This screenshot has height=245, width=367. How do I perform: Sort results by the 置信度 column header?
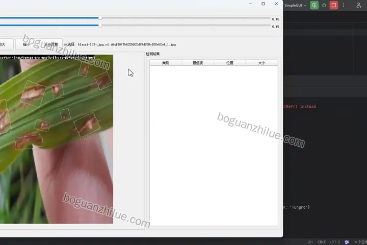[198, 63]
